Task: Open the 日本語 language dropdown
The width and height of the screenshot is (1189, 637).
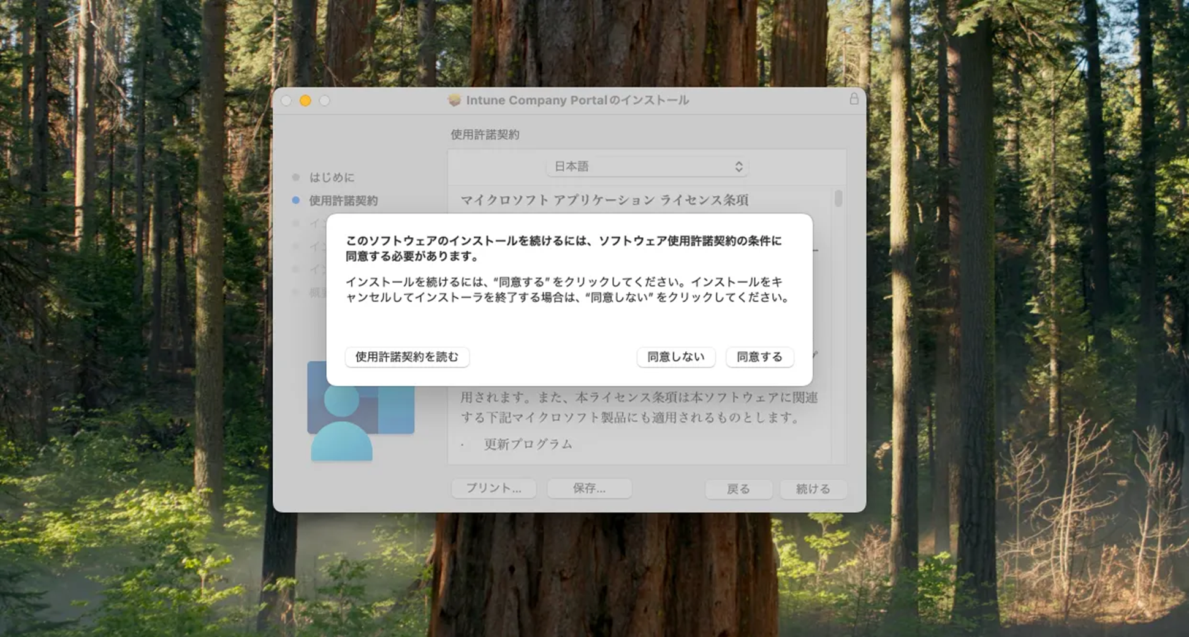Action: pos(647,167)
